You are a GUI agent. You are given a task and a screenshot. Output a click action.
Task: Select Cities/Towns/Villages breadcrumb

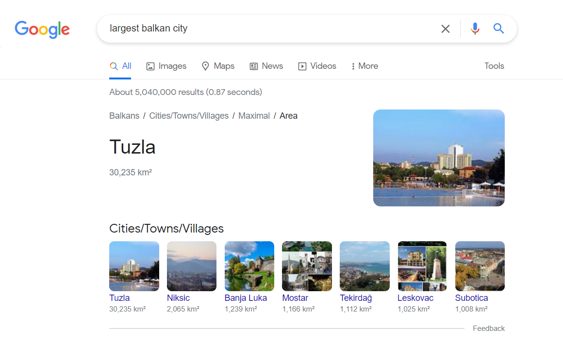click(x=189, y=116)
